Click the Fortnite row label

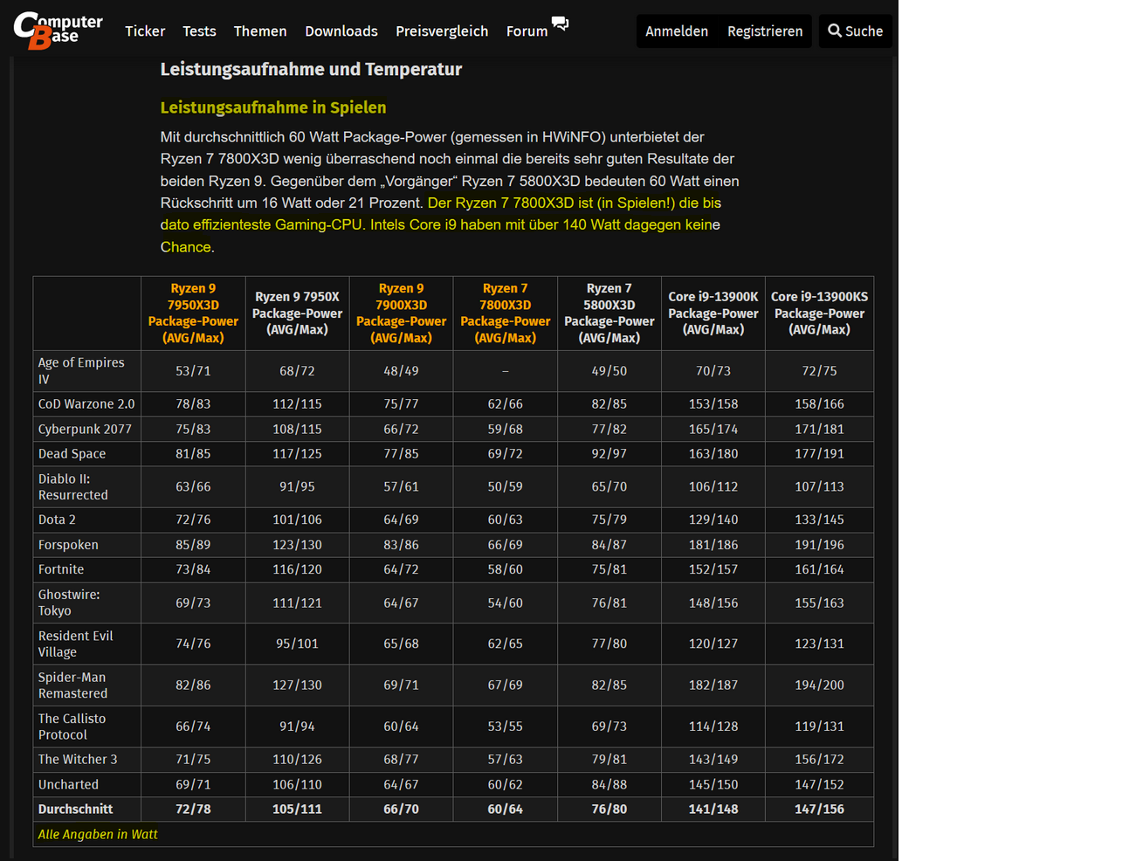click(61, 569)
